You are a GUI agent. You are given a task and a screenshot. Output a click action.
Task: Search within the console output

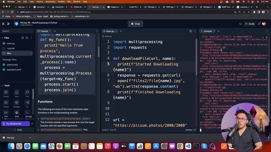pos(263,38)
